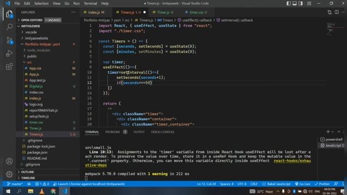Open the Manage settings gear

click(9, 174)
